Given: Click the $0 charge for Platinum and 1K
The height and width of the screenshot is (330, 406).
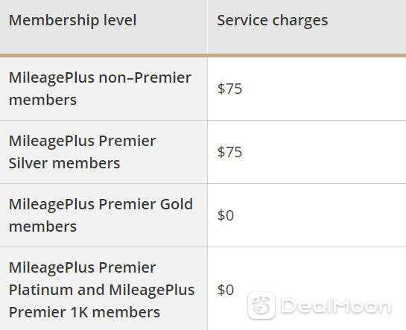Looking at the screenshot, I should [226, 290].
